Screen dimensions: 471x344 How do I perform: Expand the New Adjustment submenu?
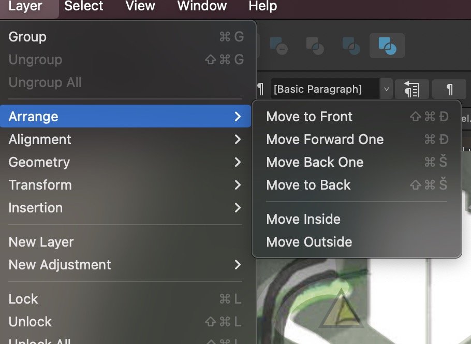pyautogui.click(x=60, y=265)
